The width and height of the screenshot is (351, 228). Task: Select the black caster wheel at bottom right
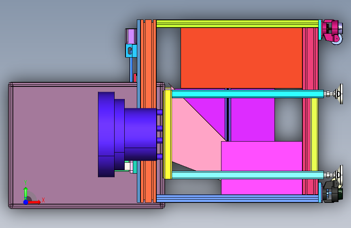pyautogui.click(x=333, y=191)
